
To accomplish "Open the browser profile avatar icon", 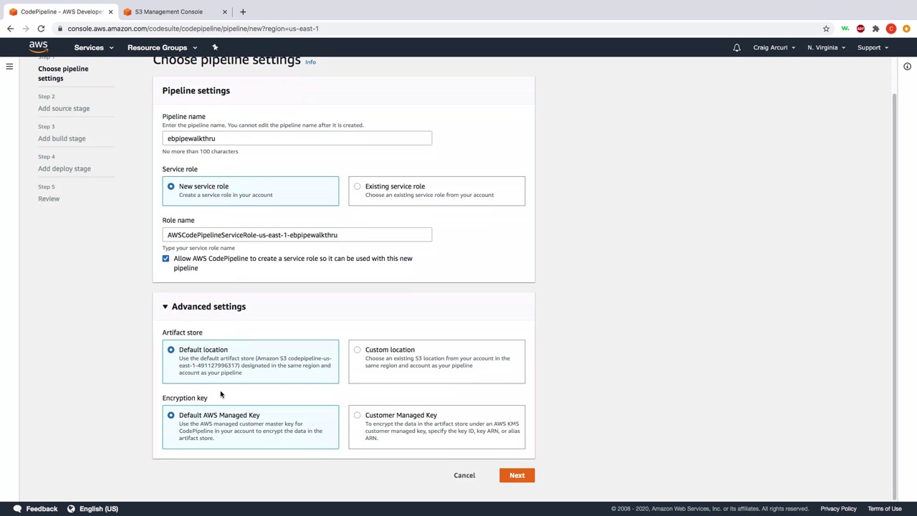I will click(x=891, y=29).
